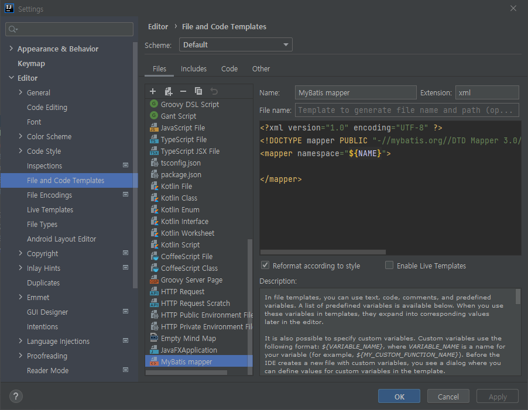The width and height of the screenshot is (528, 410).
Task: Click the template list vertical scrollbar
Action: [250, 306]
